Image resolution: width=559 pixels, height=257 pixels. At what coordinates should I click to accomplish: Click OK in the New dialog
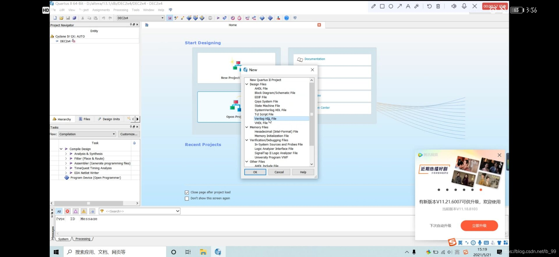(255, 172)
